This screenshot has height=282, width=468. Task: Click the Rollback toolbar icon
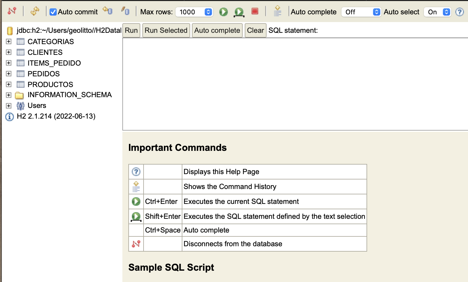(108, 11)
